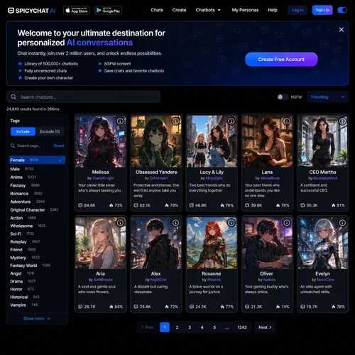Click the magnifier icon in tag search

(x=13, y=146)
